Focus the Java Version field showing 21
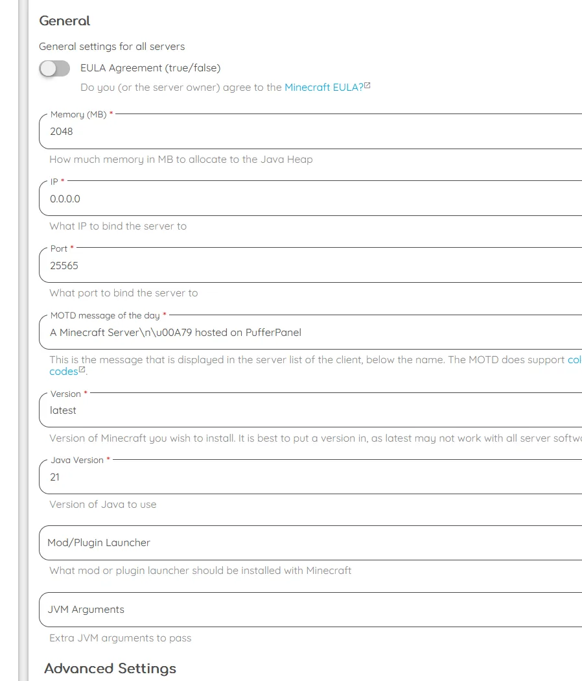The height and width of the screenshot is (681, 582). [x=311, y=477]
